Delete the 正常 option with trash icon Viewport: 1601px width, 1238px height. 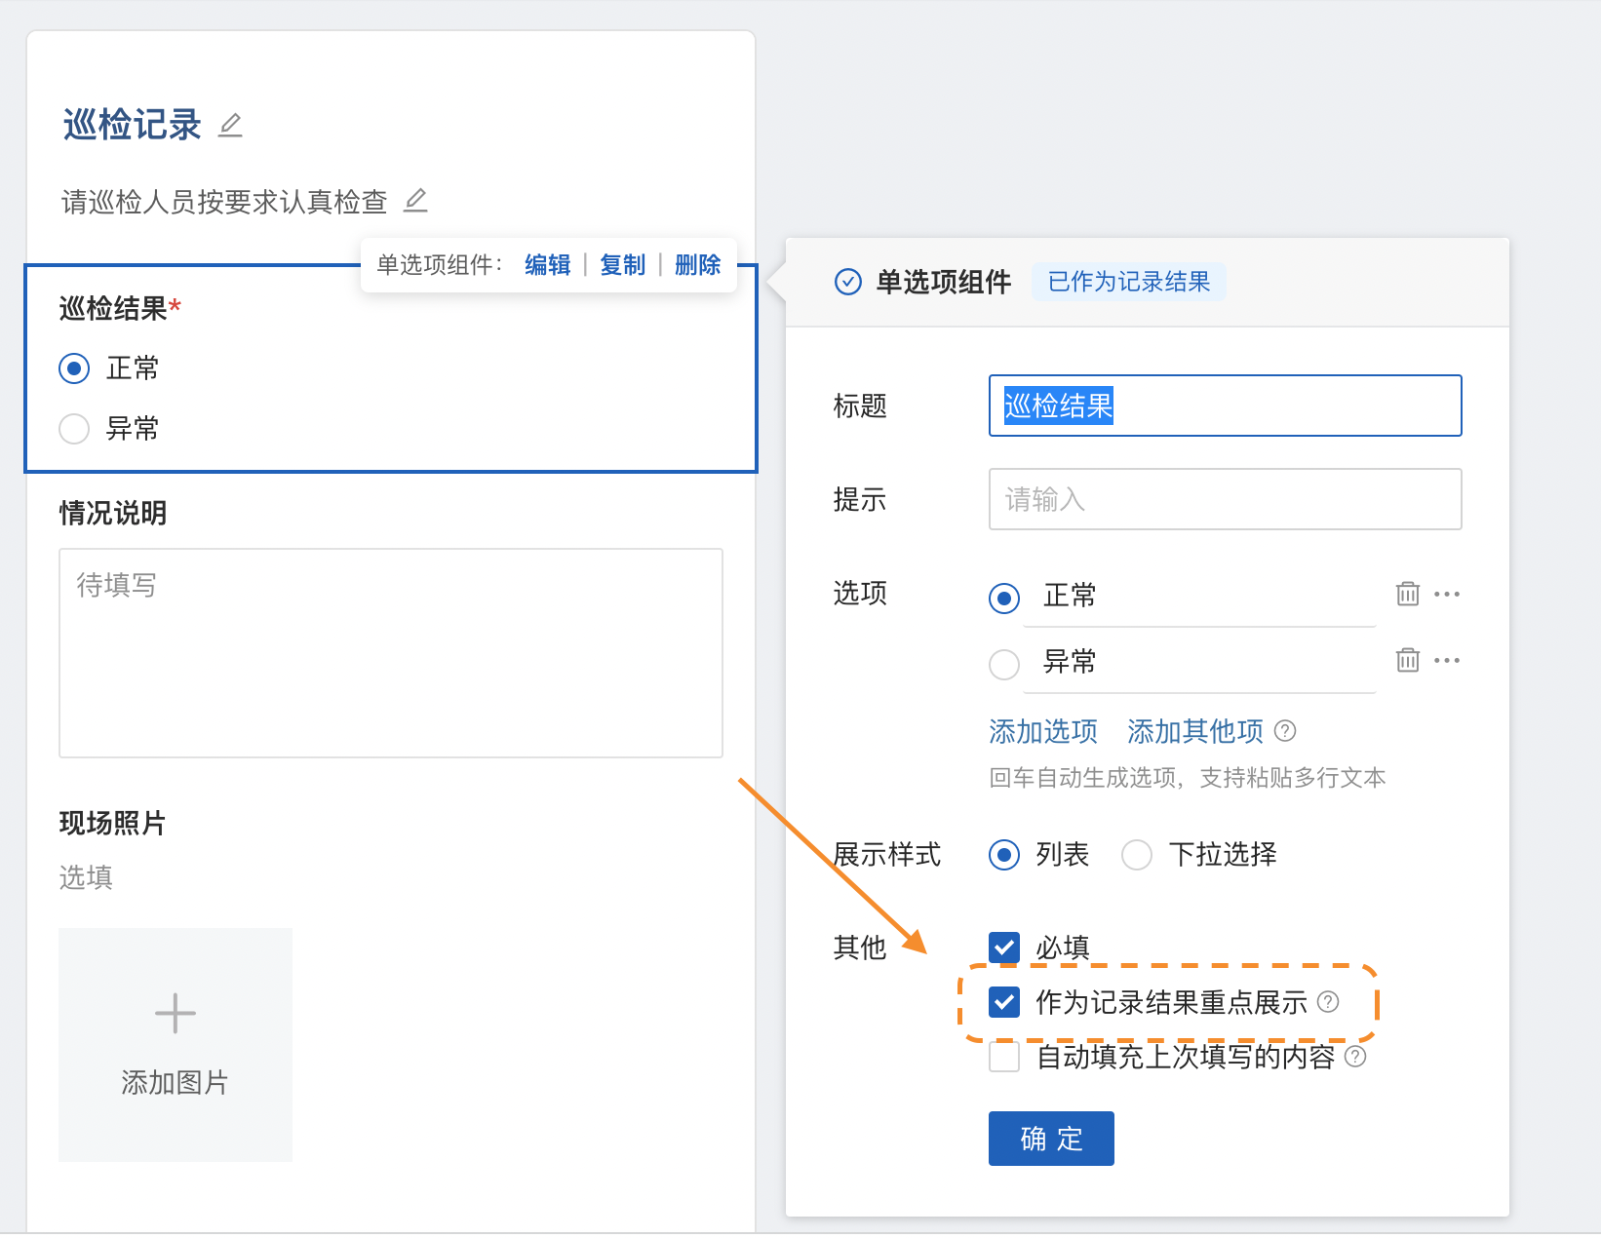pos(1407,594)
